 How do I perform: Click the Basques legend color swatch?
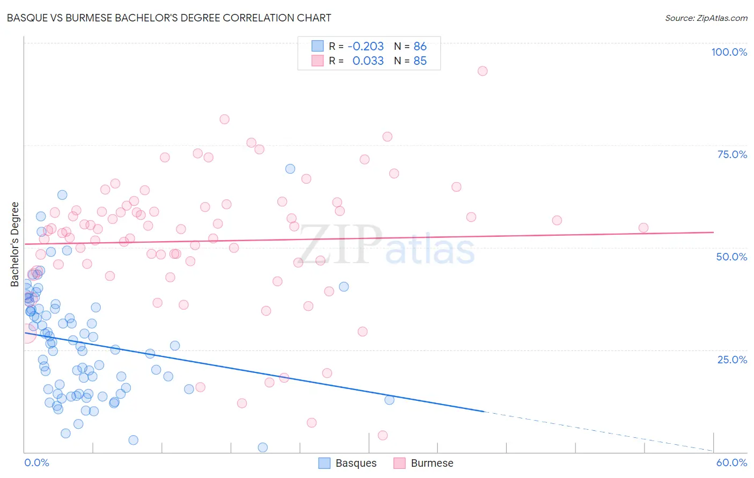click(x=324, y=463)
